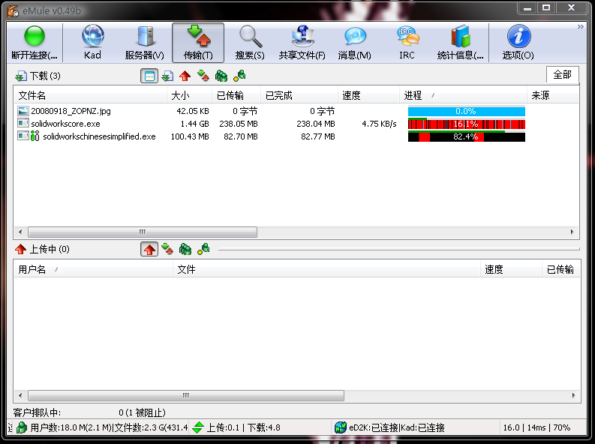Screen dimensions: 595x444
Task: Select file 20080918_ZOPNZ.jpg
Action: tap(71, 111)
